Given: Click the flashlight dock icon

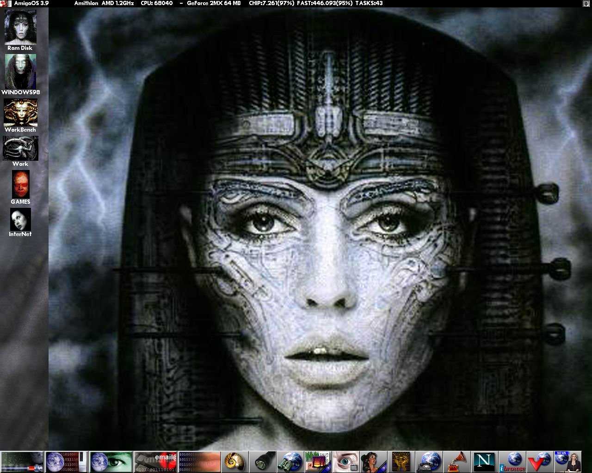Looking at the screenshot, I should [262, 461].
